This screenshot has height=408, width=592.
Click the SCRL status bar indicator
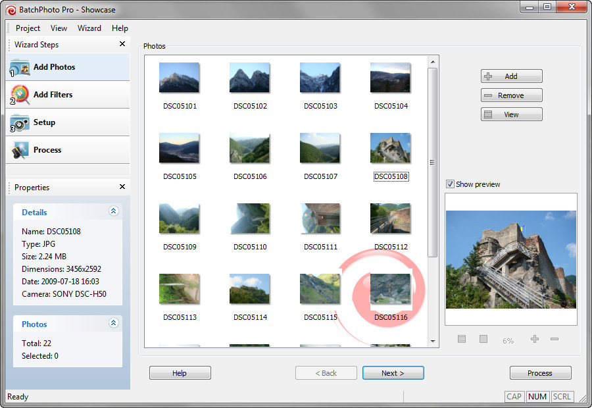pos(562,397)
